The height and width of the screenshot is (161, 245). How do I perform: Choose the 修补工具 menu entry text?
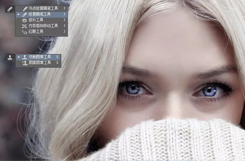(36, 20)
